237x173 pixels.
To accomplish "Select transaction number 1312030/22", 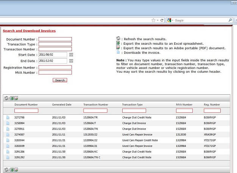I will point(90,134).
